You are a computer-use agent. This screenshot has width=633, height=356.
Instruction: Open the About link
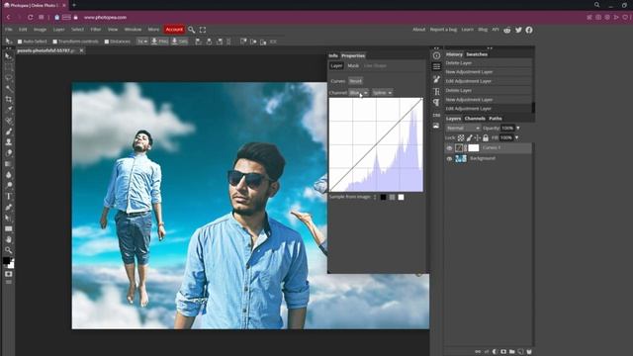coord(418,30)
